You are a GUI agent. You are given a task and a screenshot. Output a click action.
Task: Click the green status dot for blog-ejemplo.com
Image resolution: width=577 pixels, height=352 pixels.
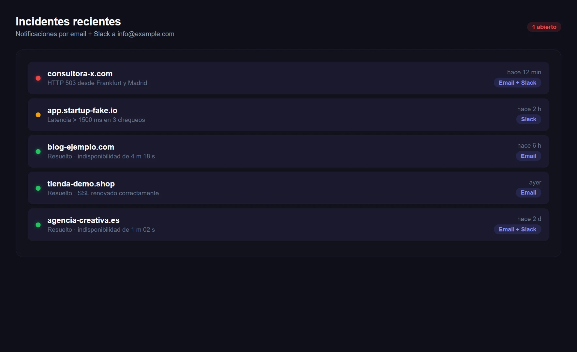[38, 152]
